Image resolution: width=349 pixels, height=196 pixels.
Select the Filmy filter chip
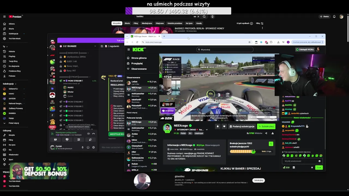coord(136,23)
